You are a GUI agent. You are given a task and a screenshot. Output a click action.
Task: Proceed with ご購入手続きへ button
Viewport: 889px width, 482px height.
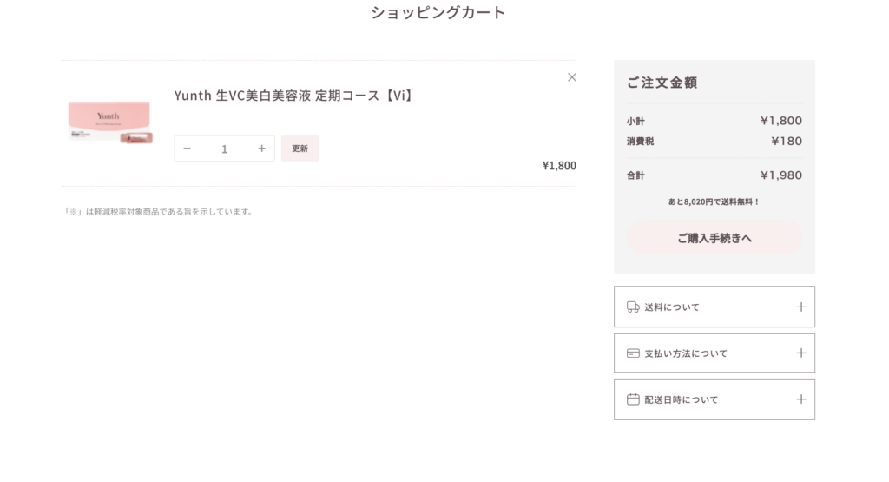[x=714, y=238]
